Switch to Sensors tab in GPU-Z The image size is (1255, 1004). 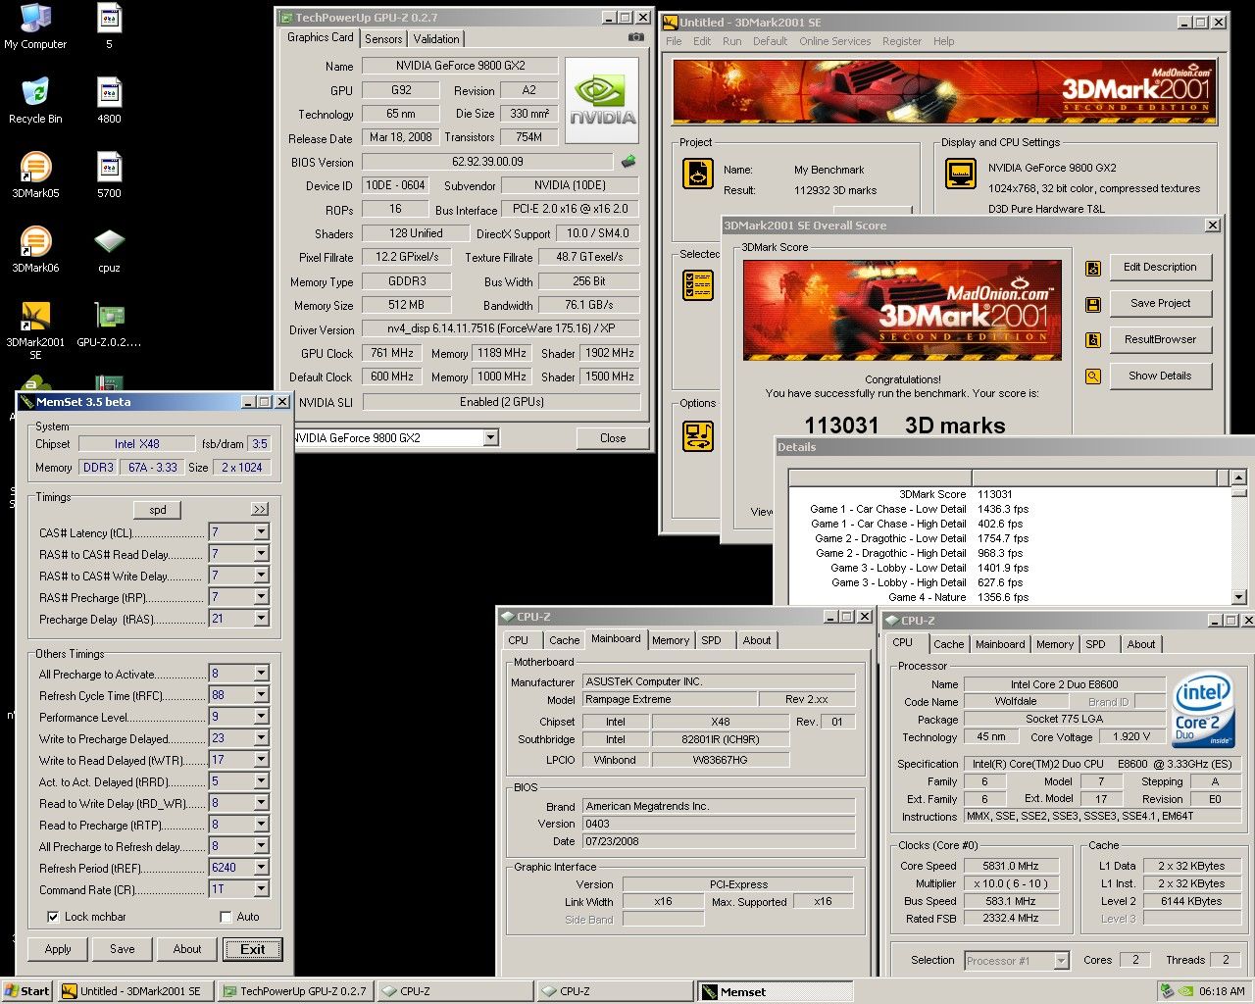pyautogui.click(x=383, y=39)
